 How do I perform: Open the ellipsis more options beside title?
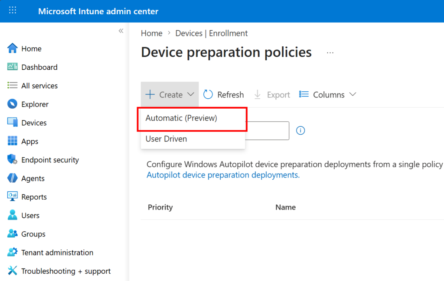pos(330,53)
